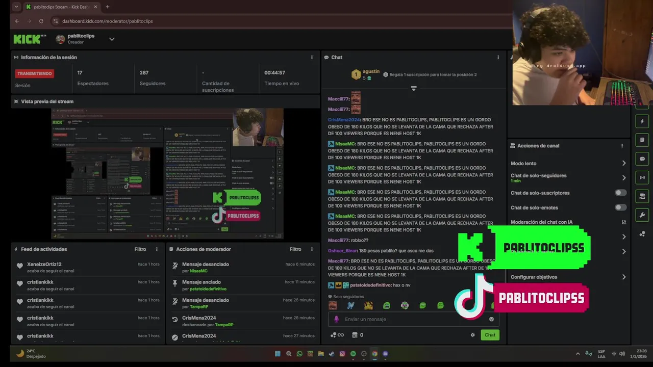
Task: Toggle Chat de solo-emotes switch
Action: 620,207
